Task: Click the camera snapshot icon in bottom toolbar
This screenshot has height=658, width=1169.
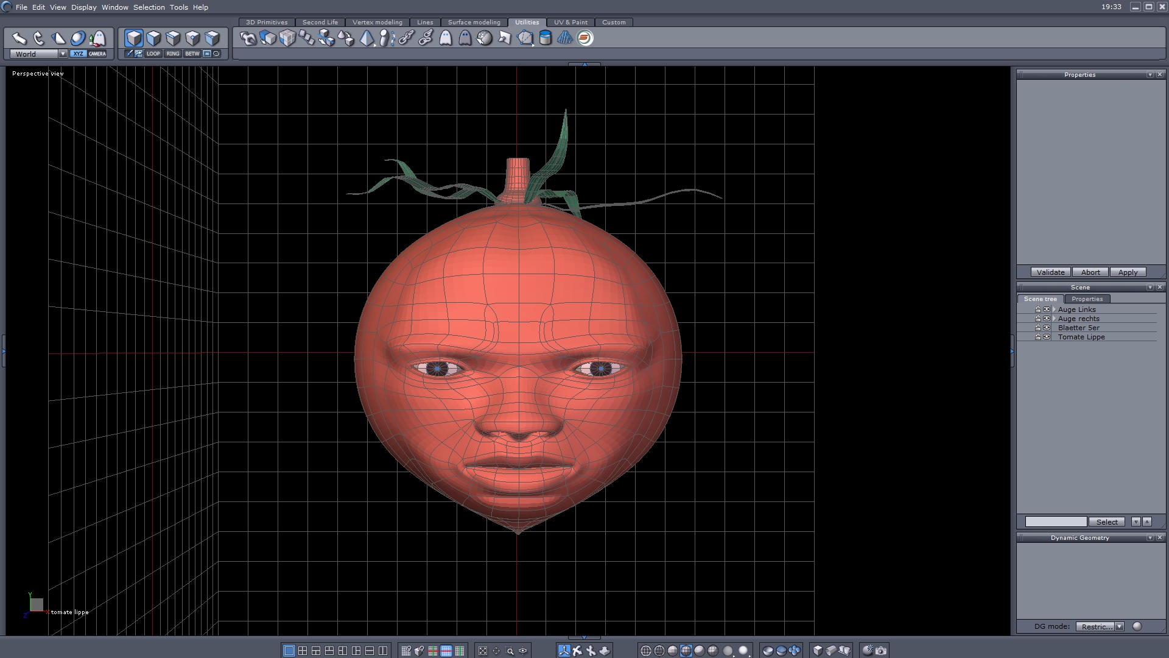Action: (x=881, y=651)
